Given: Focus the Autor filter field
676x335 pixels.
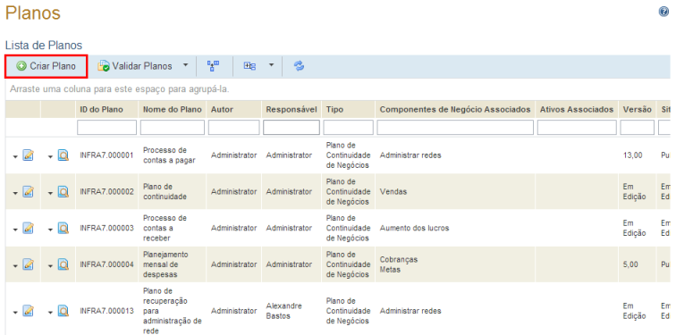Looking at the screenshot, I should [234, 128].
